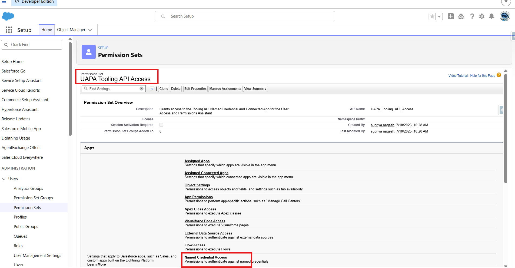This screenshot has height=268, width=515.
Task: Open User Management Settings
Action: (37, 256)
